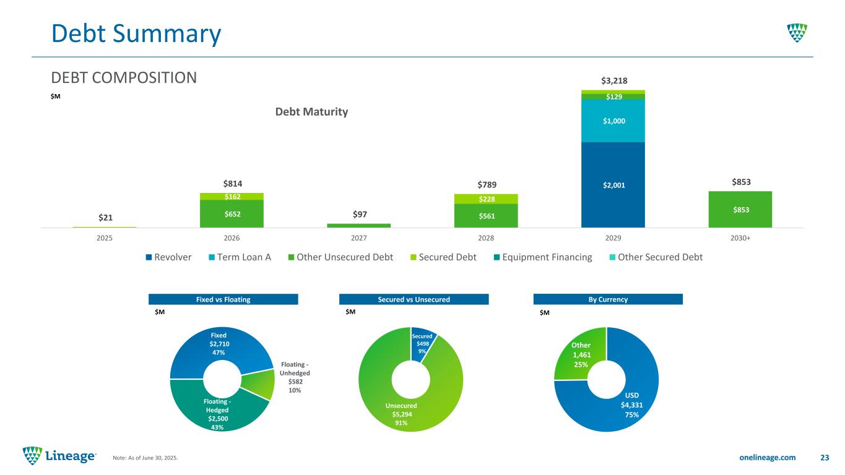Click the Lineage logo in the footer
The image size is (845, 475).
(x=59, y=456)
